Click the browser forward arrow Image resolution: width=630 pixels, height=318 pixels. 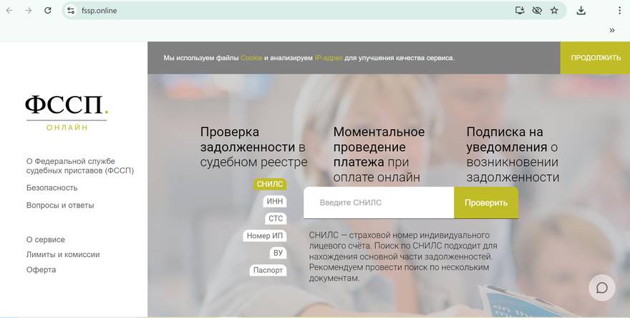point(29,11)
